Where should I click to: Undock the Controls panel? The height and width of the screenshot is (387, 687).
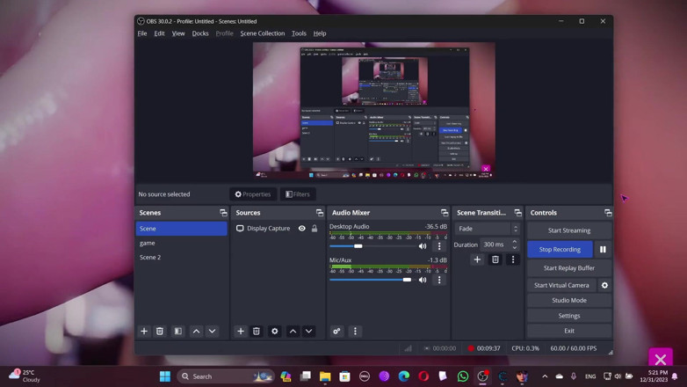pos(608,213)
